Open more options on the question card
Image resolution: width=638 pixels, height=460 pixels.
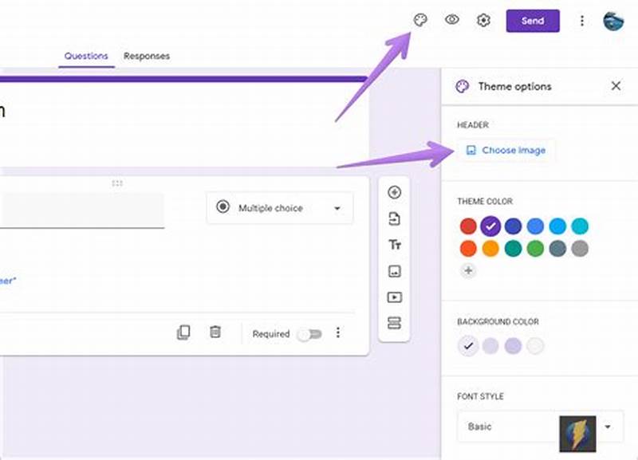(338, 333)
